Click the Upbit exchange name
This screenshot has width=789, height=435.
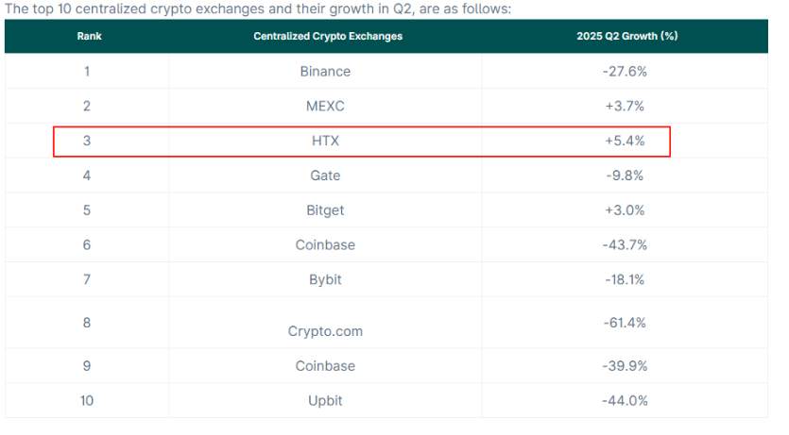325,401
